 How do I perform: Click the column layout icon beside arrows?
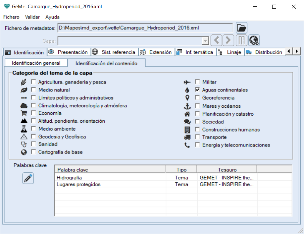241,40
